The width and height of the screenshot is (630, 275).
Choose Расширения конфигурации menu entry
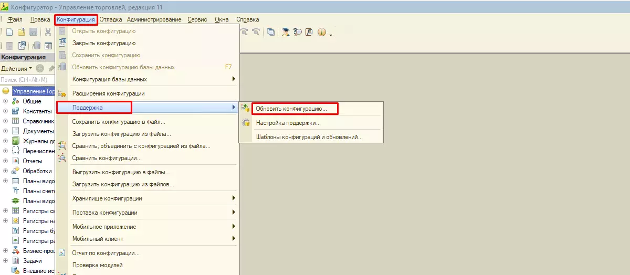[x=147, y=93]
